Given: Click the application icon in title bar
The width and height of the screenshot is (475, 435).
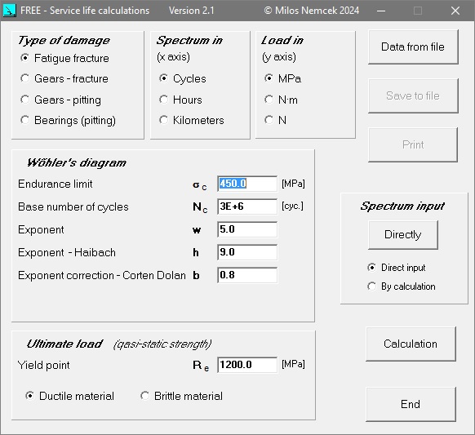Looking at the screenshot, I should click(9, 11).
